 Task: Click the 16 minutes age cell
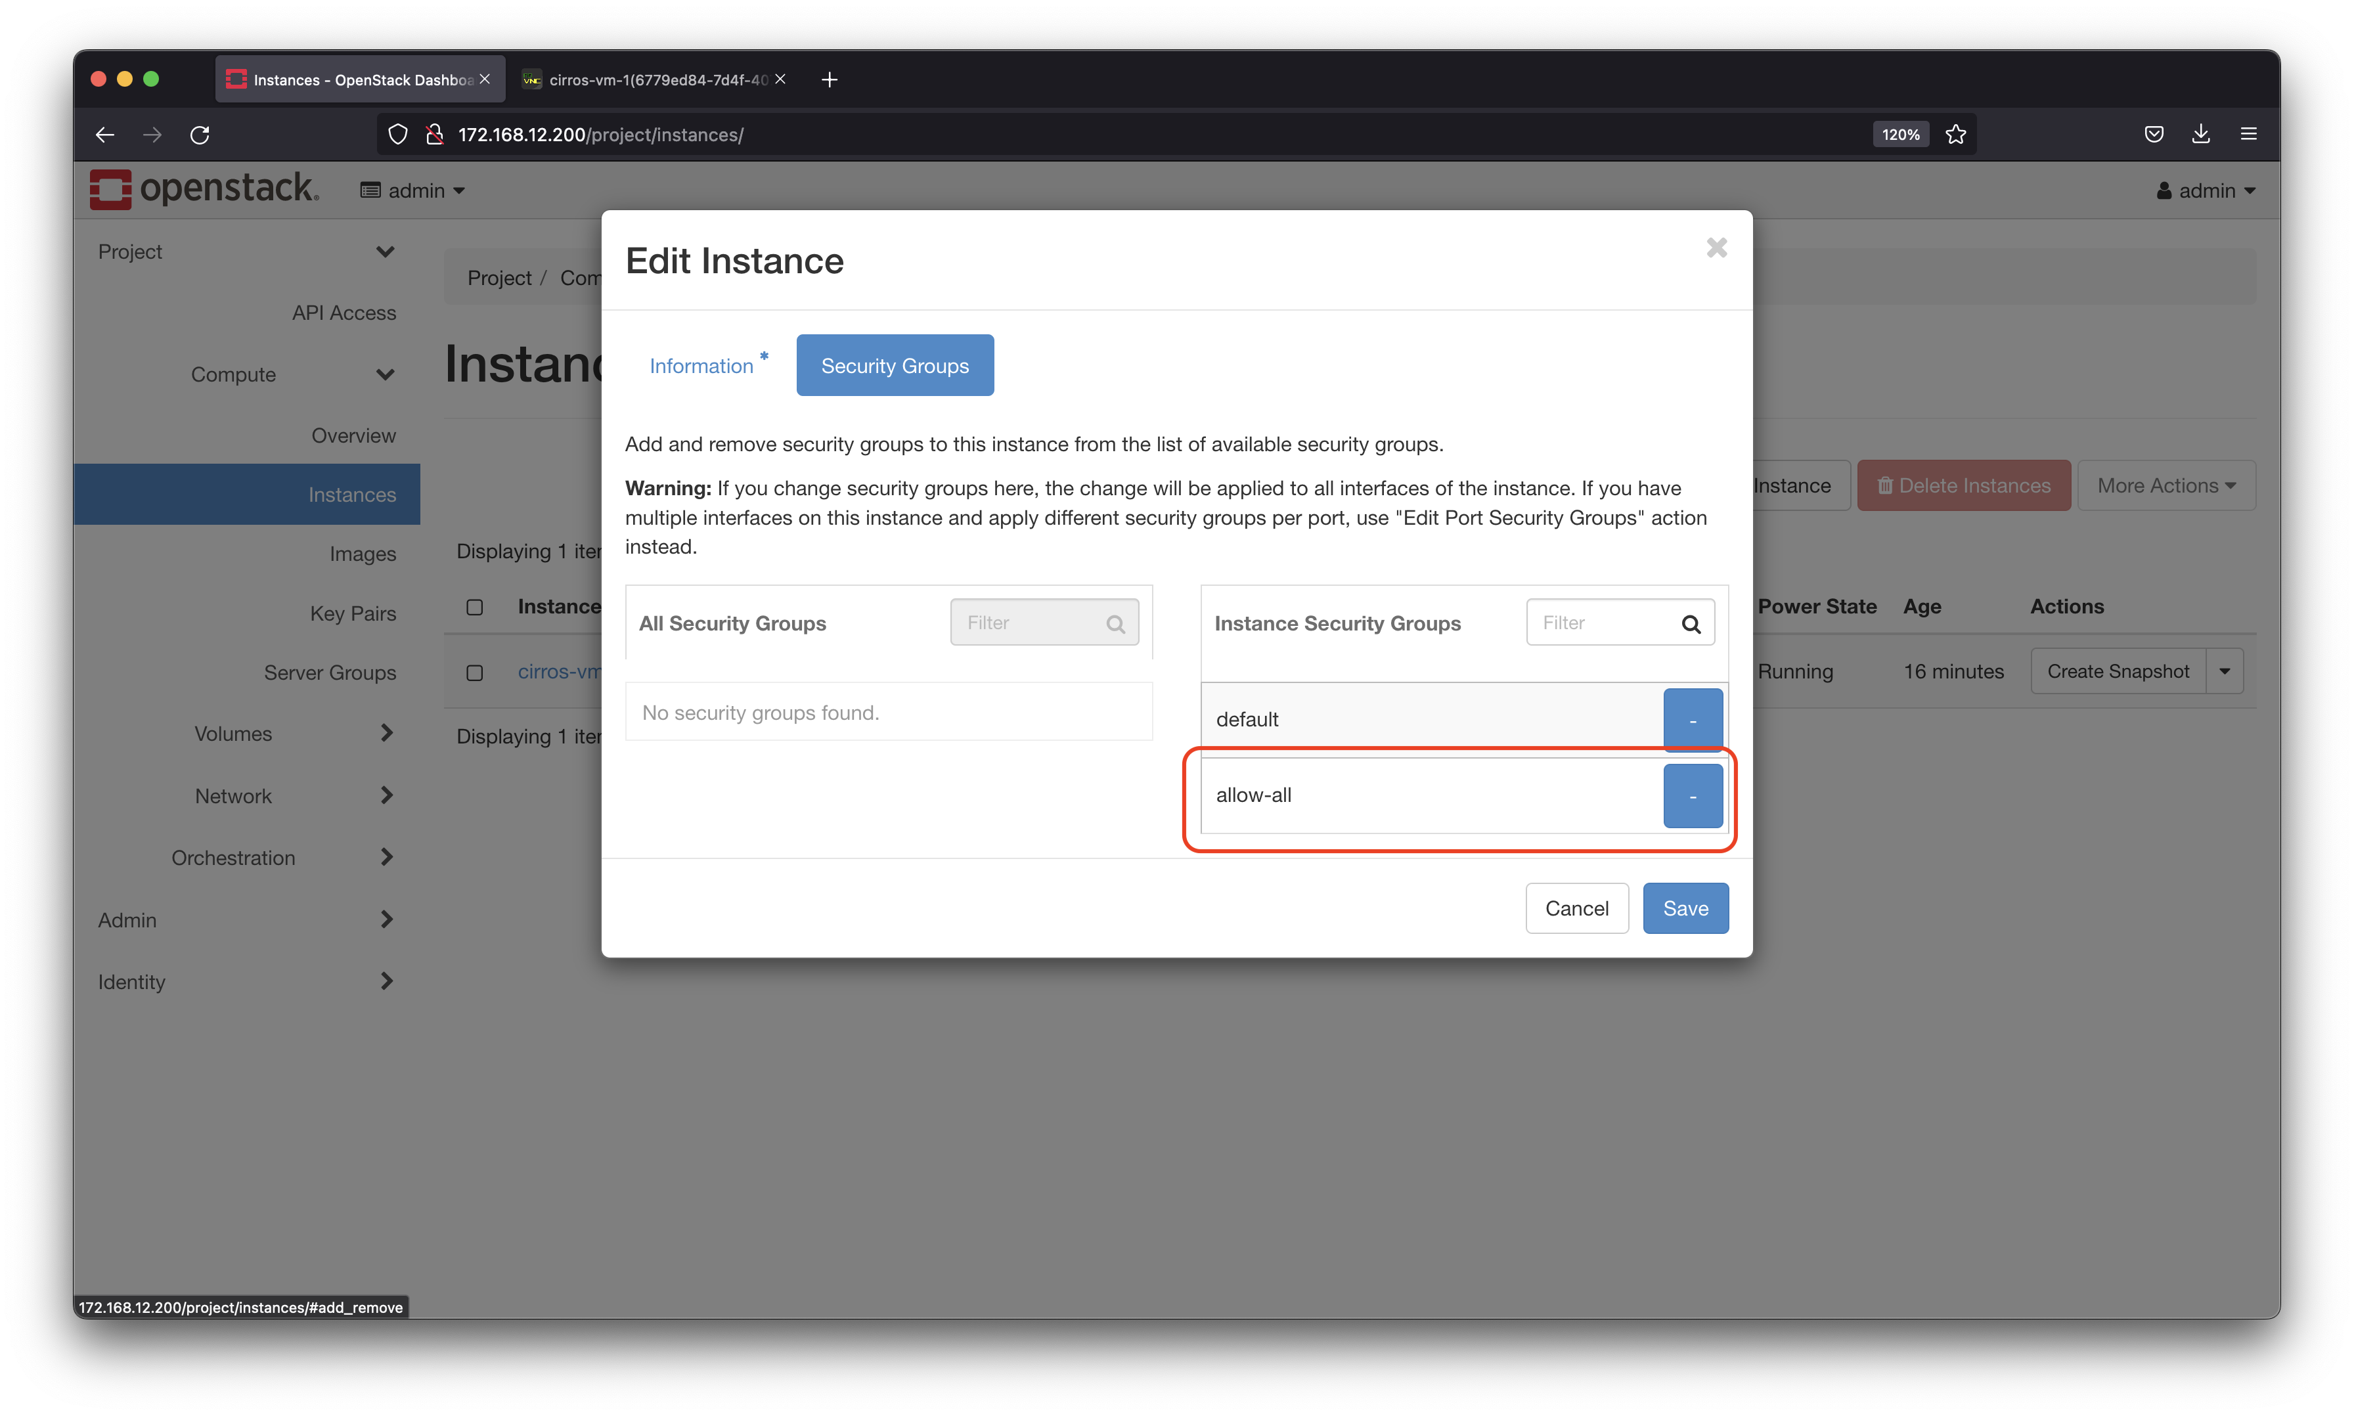[x=1953, y=672]
